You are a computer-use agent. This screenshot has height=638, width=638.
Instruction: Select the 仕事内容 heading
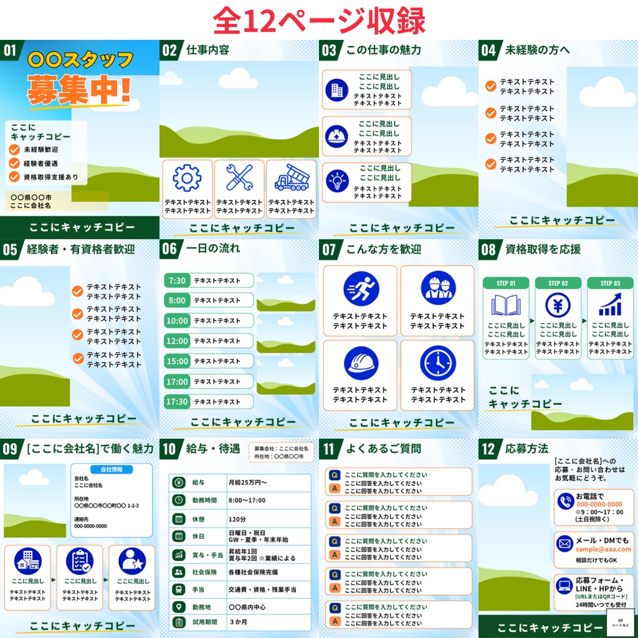207,50
